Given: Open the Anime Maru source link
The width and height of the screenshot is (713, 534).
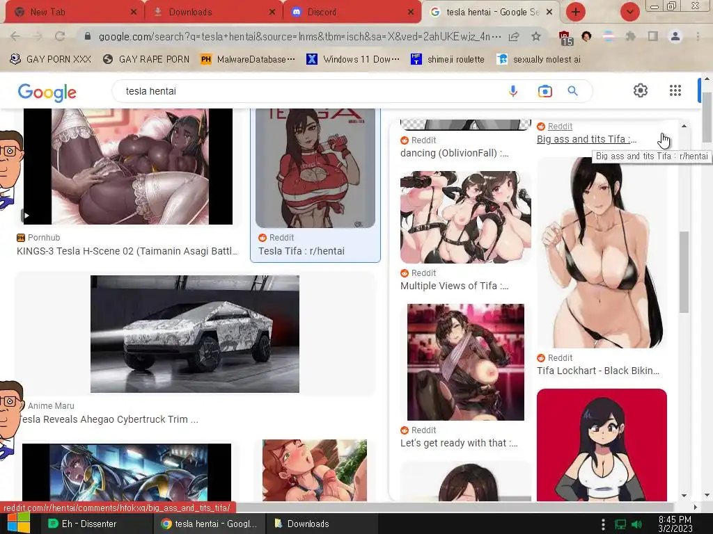Looking at the screenshot, I should point(51,405).
